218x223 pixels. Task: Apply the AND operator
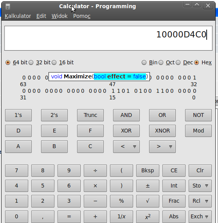(126, 115)
